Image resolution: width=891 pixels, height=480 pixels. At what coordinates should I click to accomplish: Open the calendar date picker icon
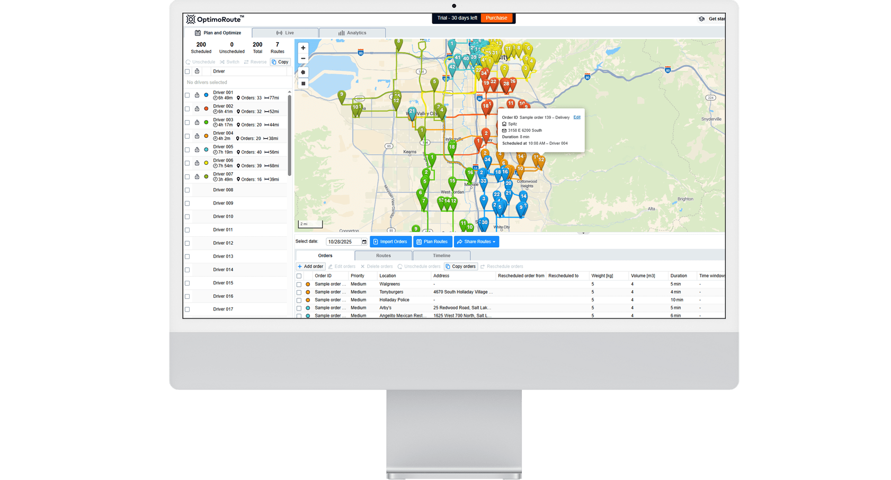point(364,242)
